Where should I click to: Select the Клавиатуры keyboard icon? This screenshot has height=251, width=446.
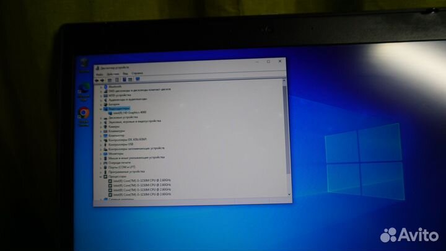(105, 131)
